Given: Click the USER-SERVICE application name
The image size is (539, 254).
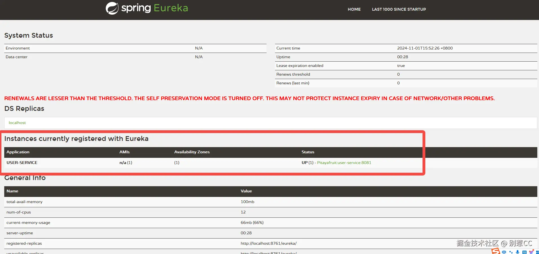Looking at the screenshot, I should [x=22, y=163].
